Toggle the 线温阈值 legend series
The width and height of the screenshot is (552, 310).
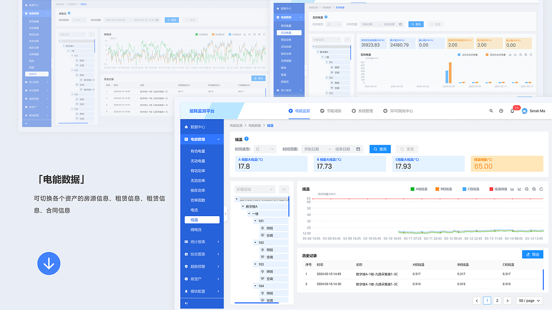click(x=498, y=189)
